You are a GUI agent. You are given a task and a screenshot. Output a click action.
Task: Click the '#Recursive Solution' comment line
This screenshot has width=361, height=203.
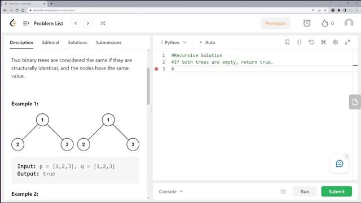[x=197, y=55]
